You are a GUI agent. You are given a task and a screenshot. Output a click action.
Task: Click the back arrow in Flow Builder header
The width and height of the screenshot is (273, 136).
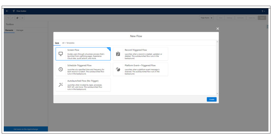7,11
